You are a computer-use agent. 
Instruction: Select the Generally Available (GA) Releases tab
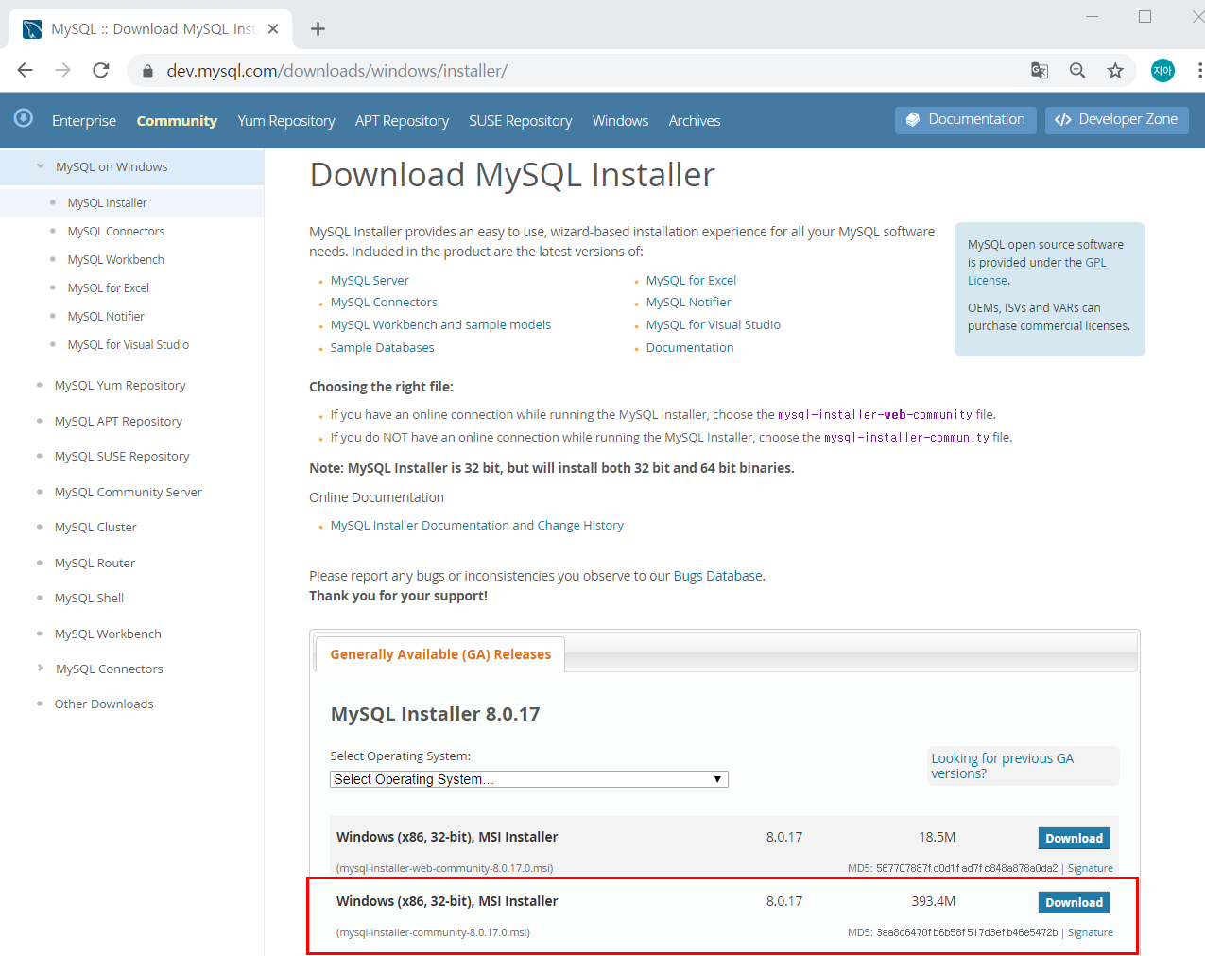coord(440,654)
